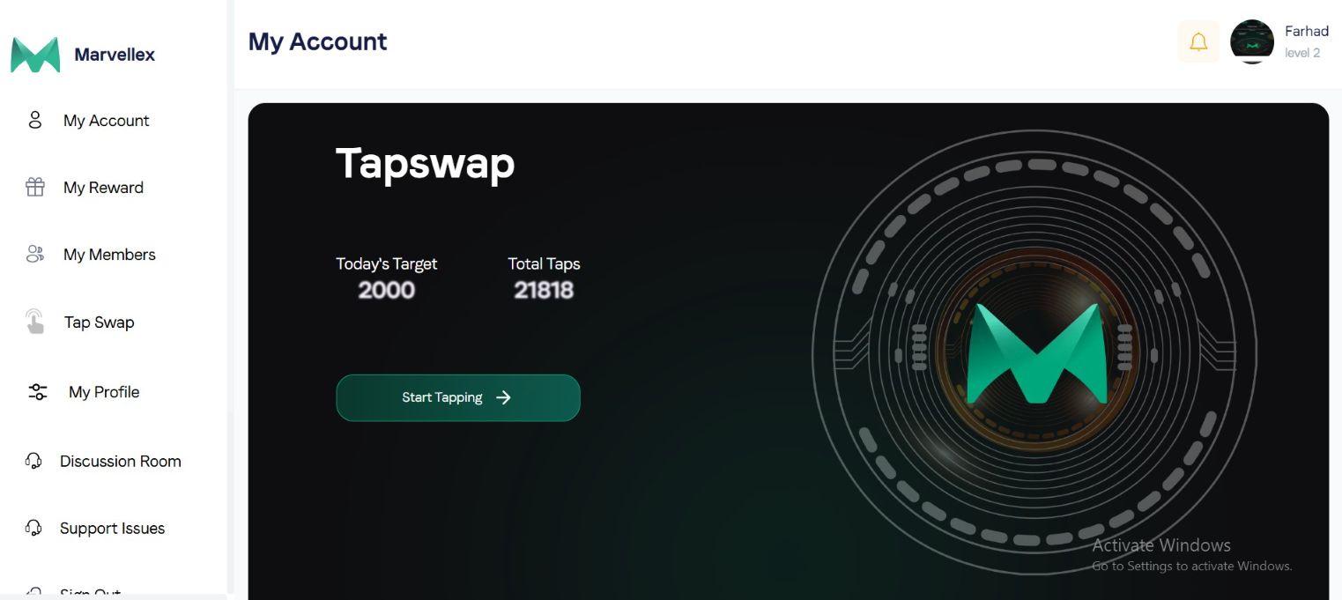Click the Support Issues headset icon
1342x600 pixels.
33,528
